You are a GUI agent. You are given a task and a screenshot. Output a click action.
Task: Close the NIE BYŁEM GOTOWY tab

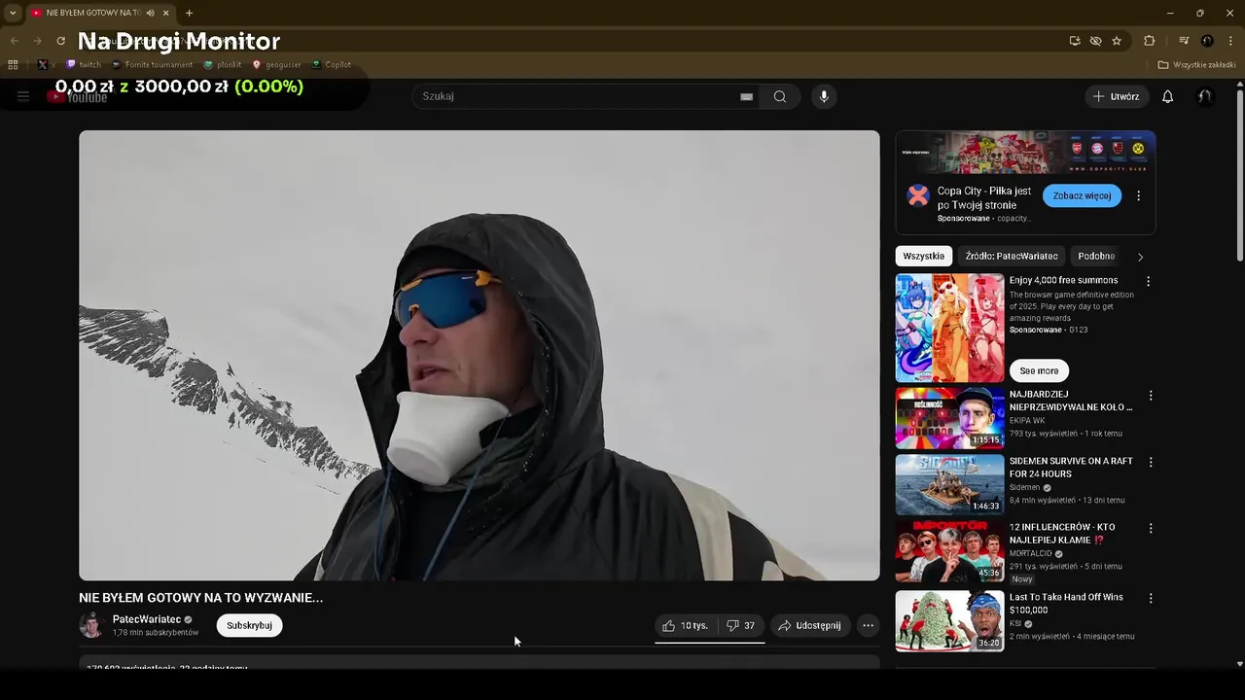pos(166,13)
